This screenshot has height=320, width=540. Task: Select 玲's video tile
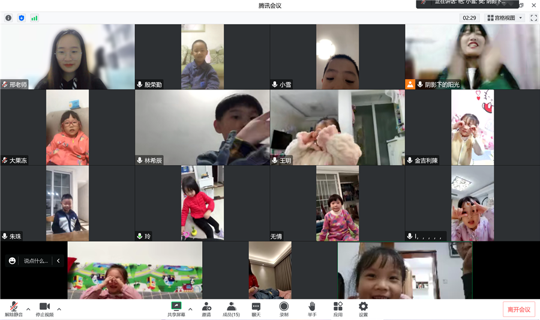(202, 204)
